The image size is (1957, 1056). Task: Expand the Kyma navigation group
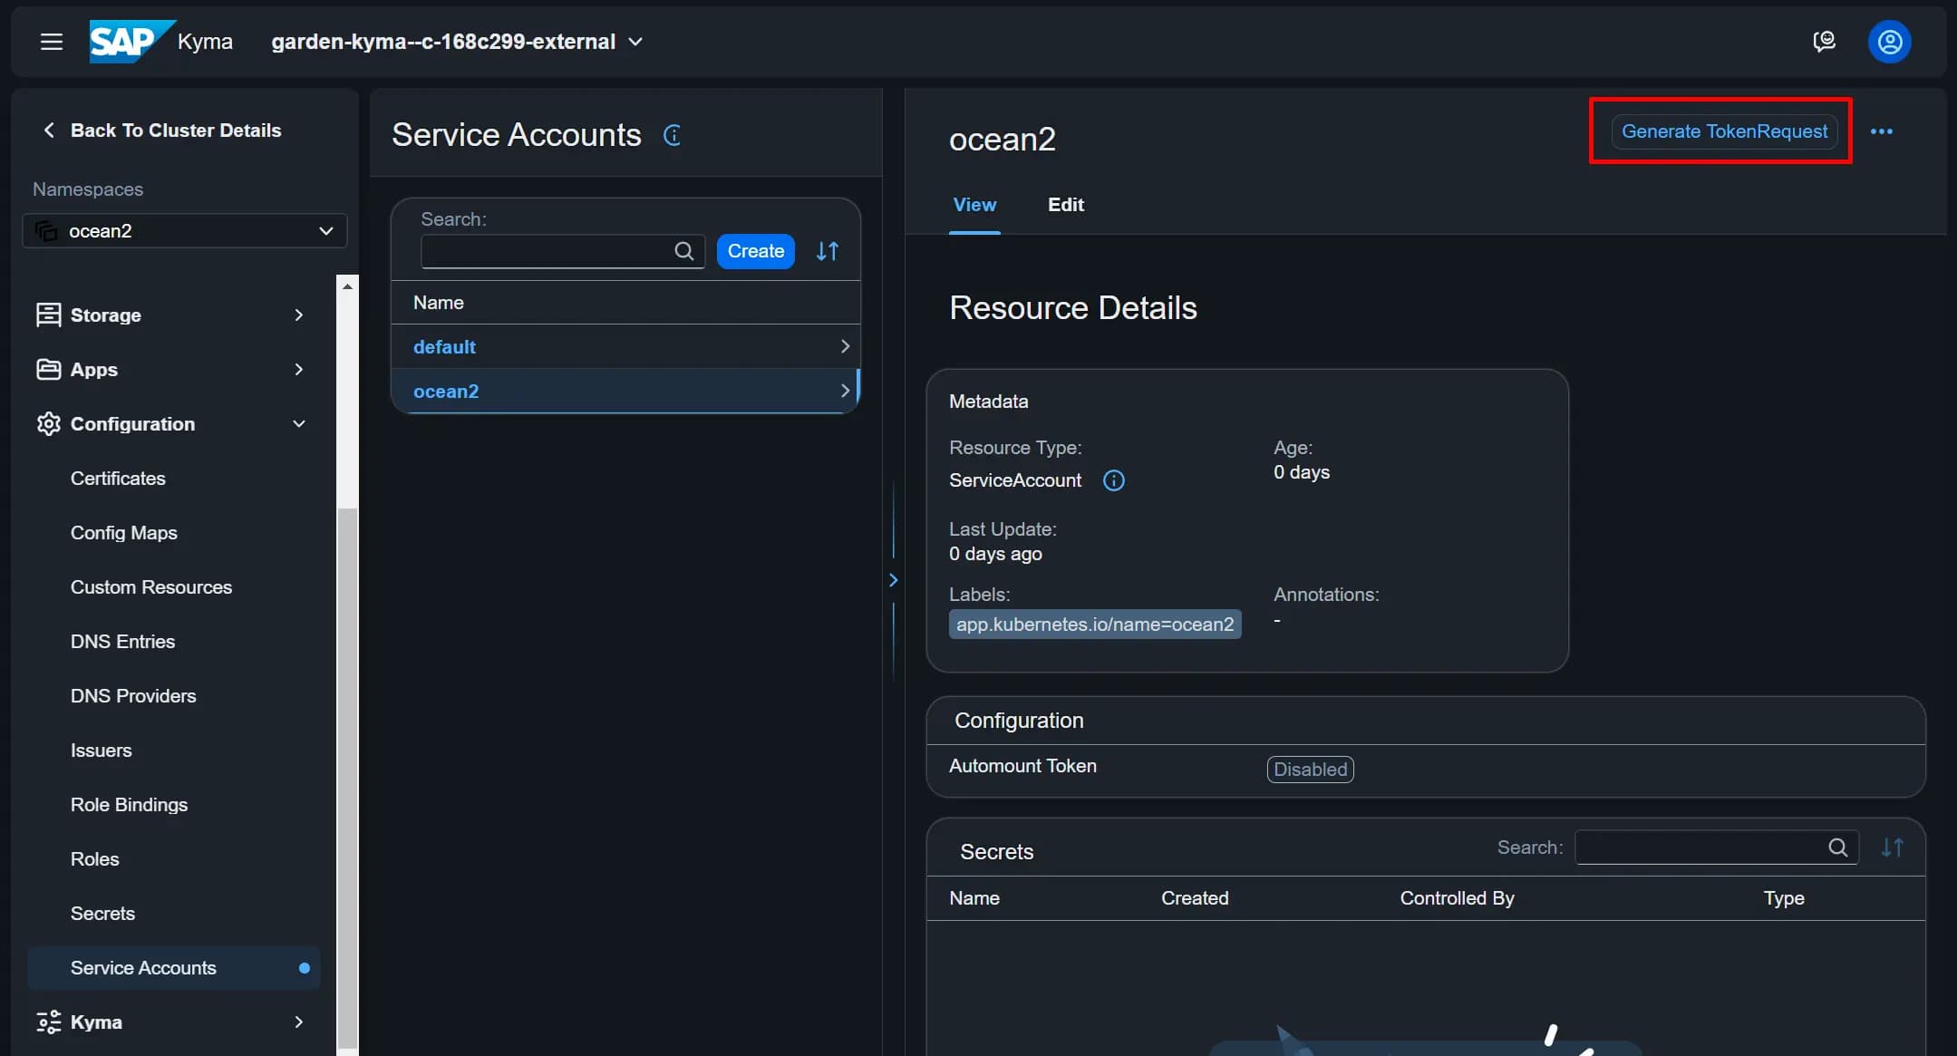coord(299,1022)
